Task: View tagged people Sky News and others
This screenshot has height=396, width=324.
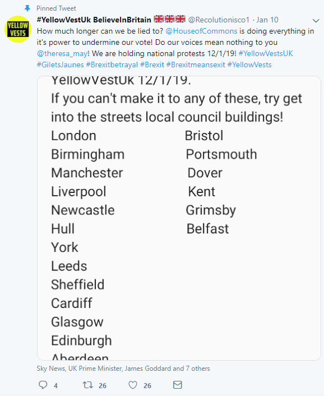Action: coord(123,369)
